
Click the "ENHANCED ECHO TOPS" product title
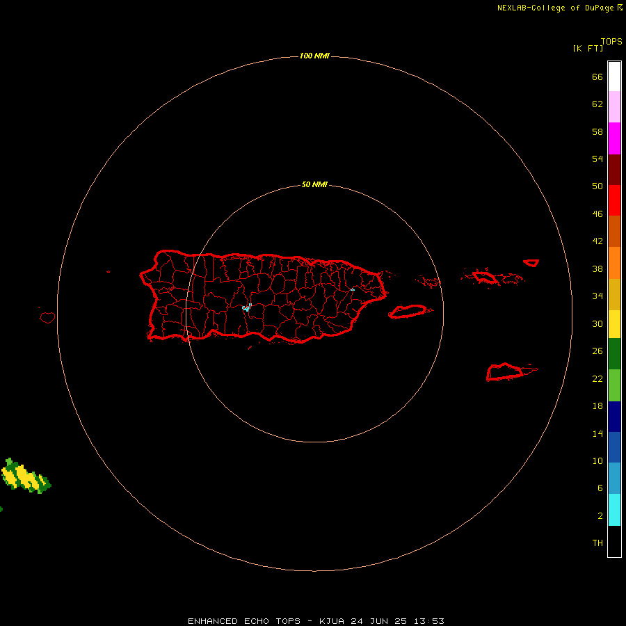coord(244,621)
